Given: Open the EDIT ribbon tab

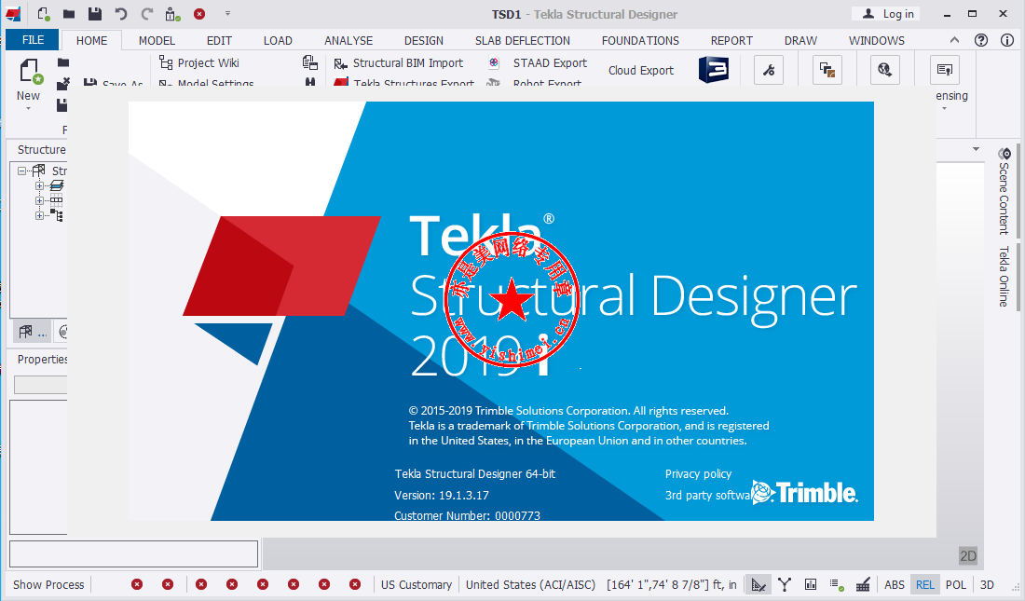Looking at the screenshot, I should (x=219, y=41).
